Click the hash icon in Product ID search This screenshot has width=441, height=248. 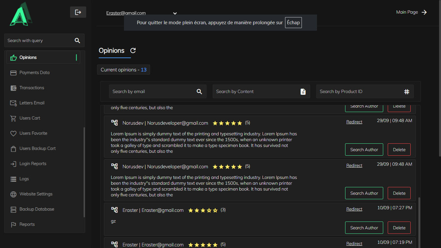406,92
